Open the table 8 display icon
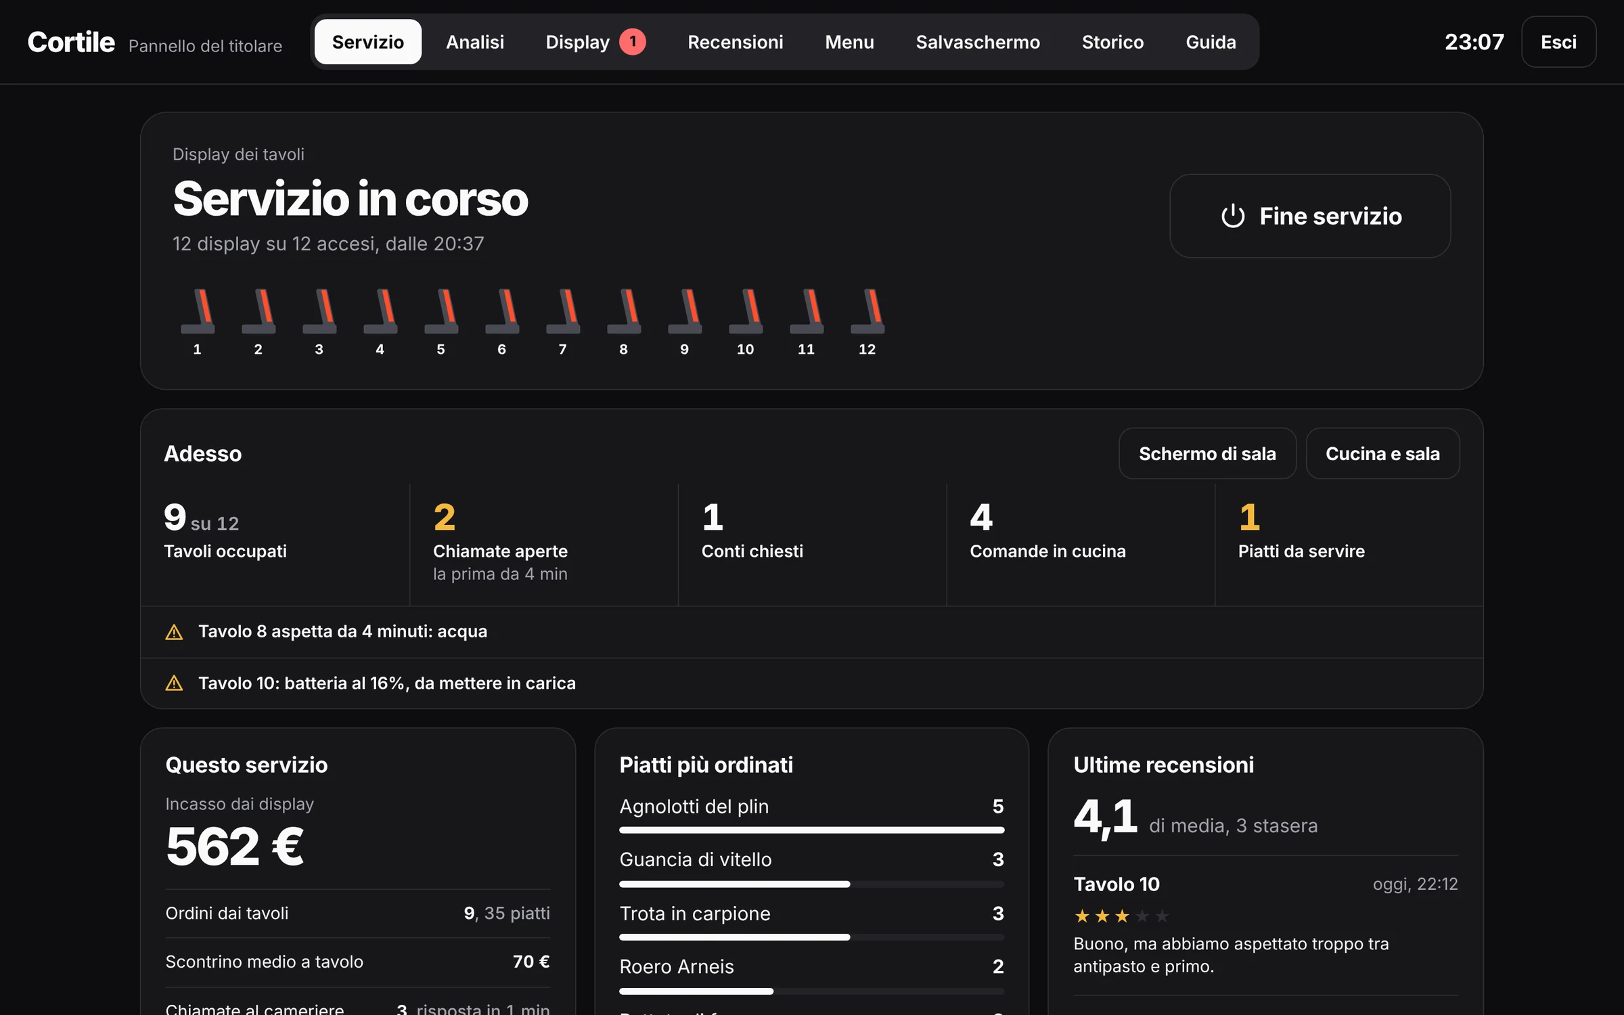 624,311
